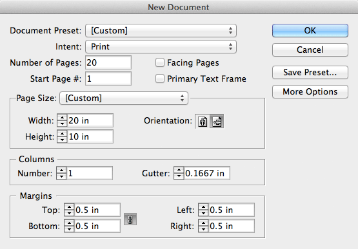Click the Gutter value field
This screenshot has height=249, width=358.
(x=207, y=173)
